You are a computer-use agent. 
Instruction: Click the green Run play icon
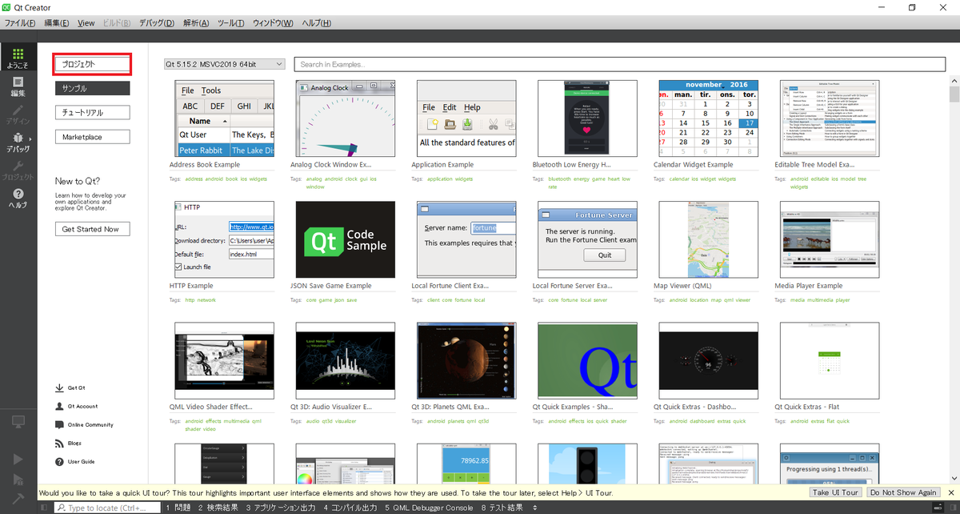[18, 460]
